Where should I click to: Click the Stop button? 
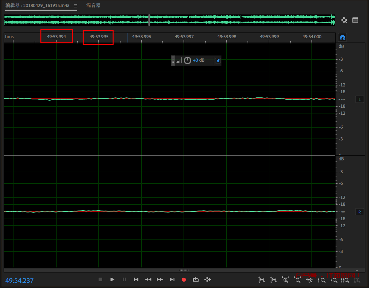(100, 280)
